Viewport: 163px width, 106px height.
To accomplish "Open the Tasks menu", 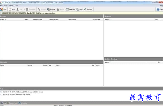I will (11, 6).
